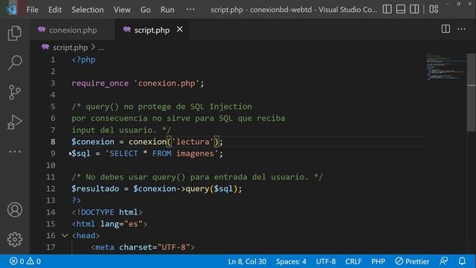Change language mode PHP in status bar
The width and height of the screenshot is (476, 268).
click(378, 261)
